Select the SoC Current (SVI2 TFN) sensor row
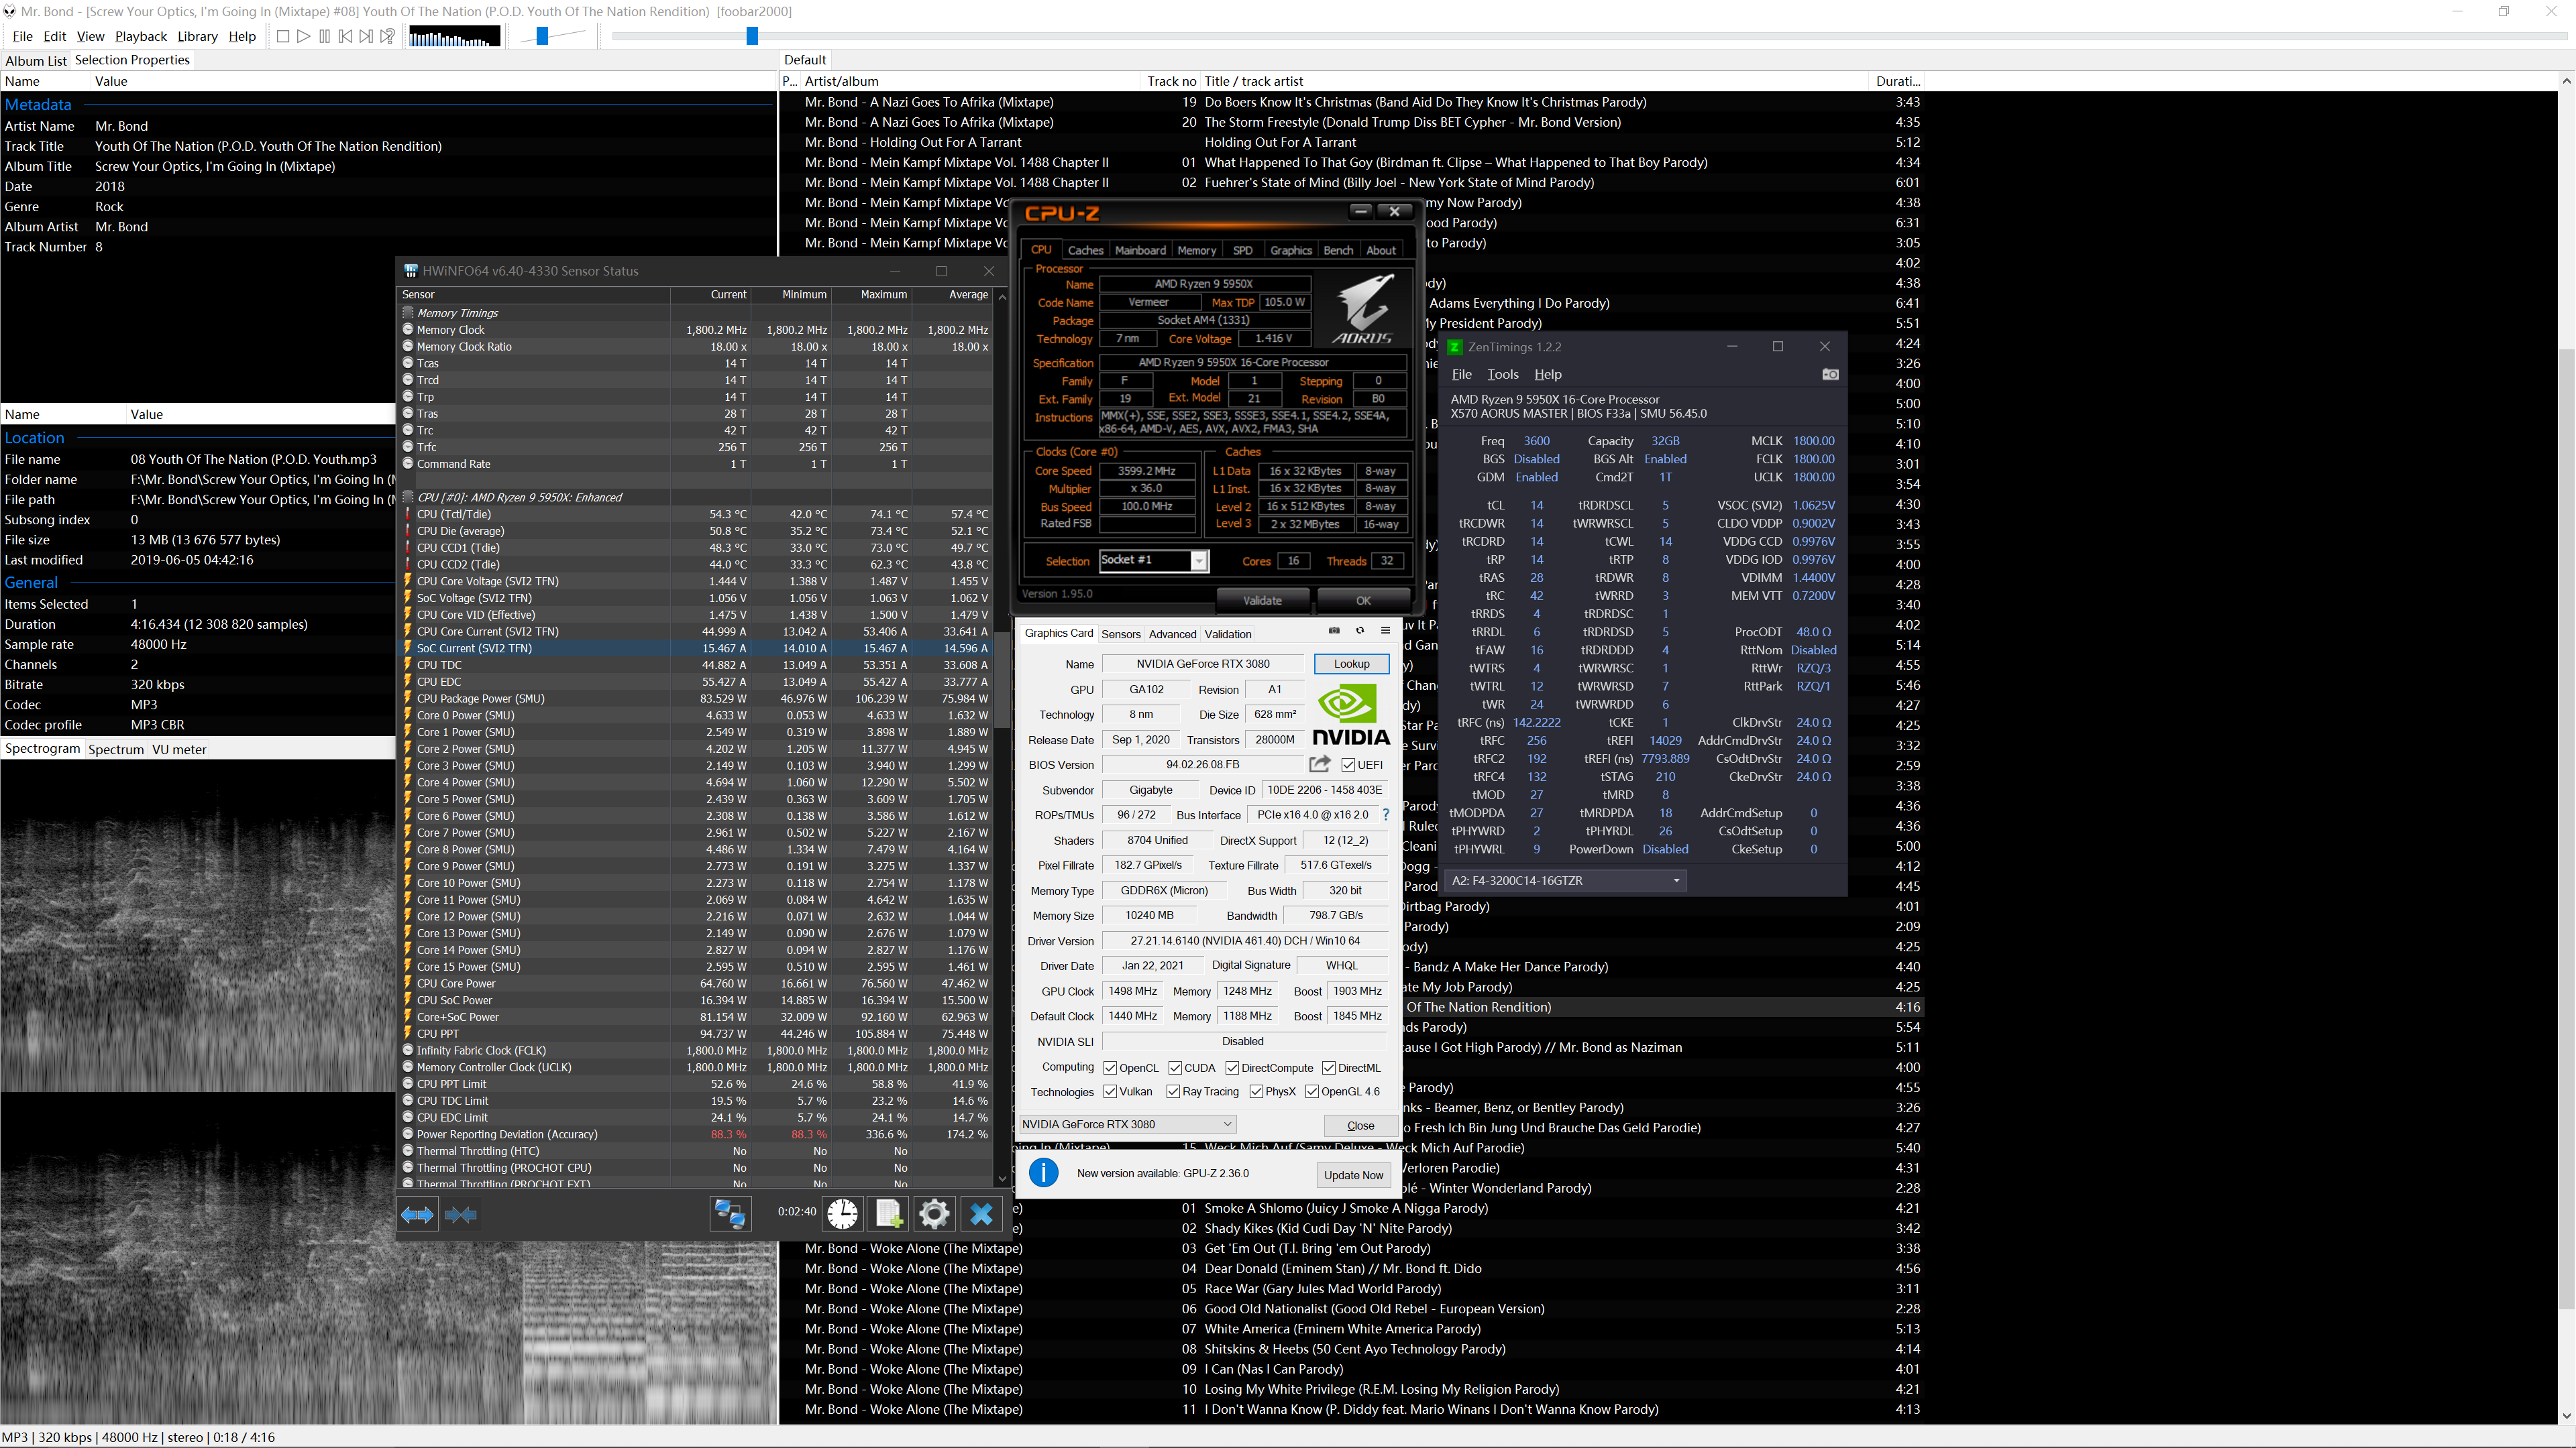The width and height of the screenshot is (2576, 1448). point(695,648)
